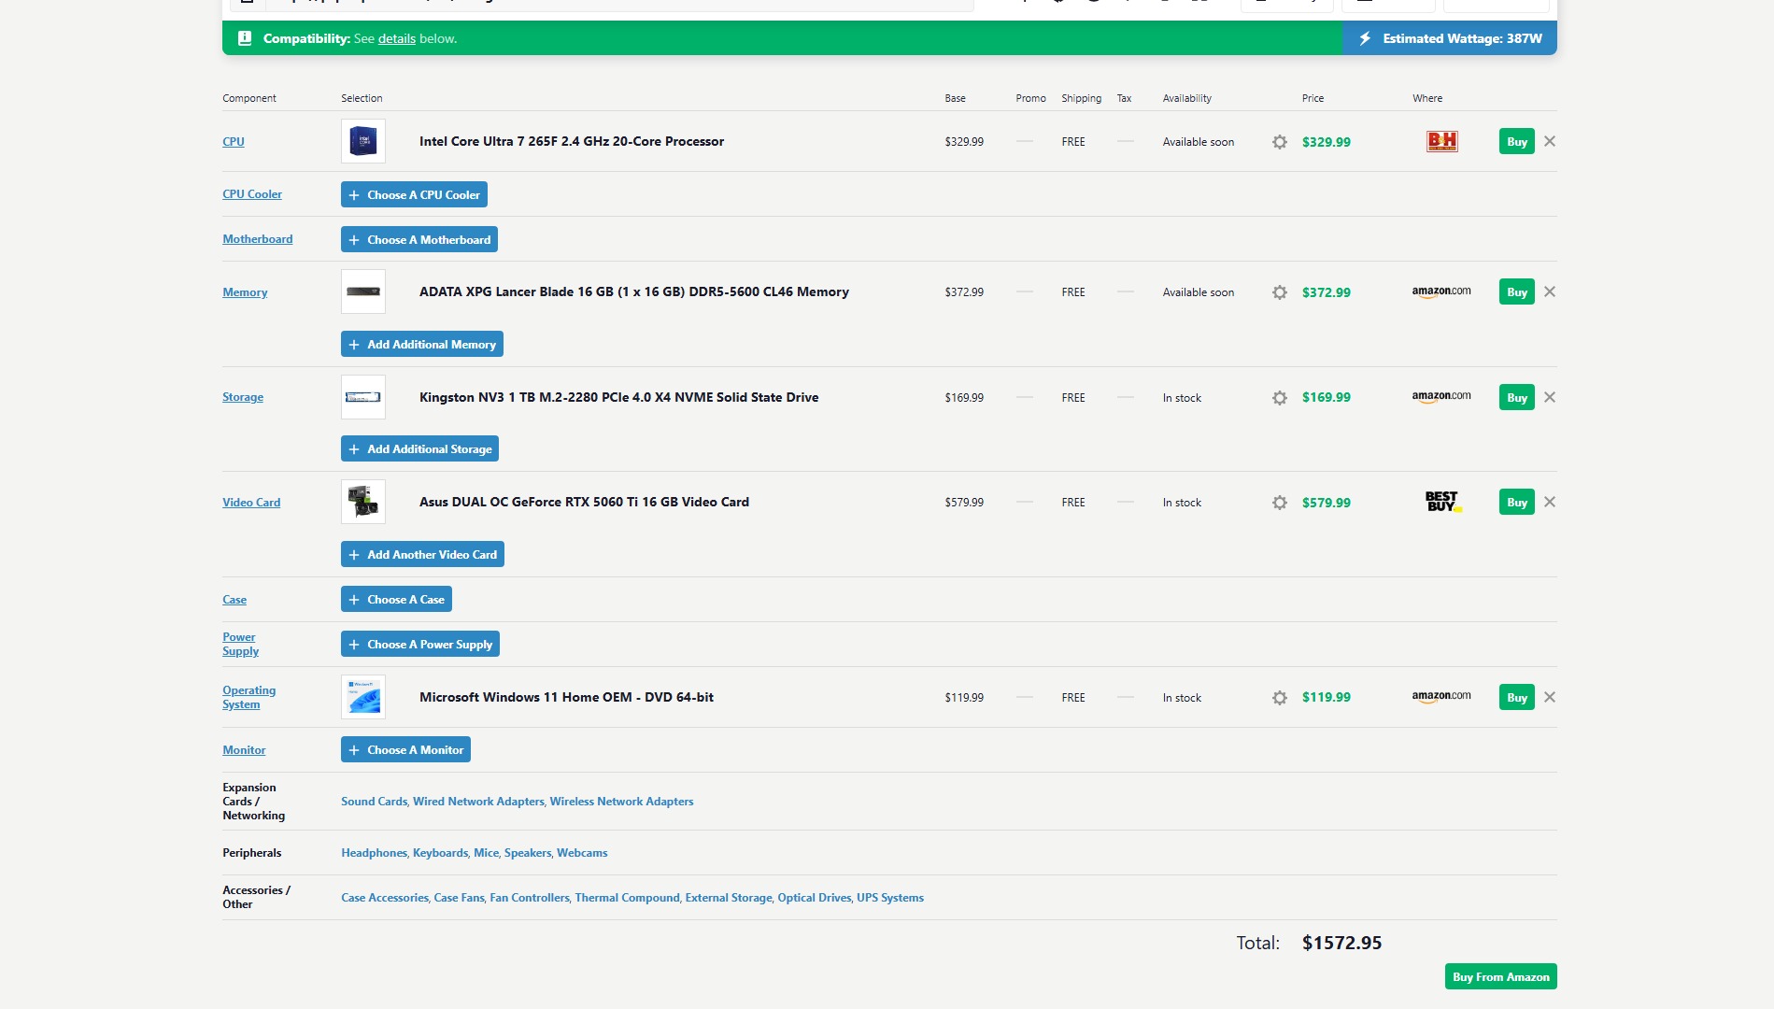Buy the Intel Core Ultra 7 265F processor

point(1517,141)
